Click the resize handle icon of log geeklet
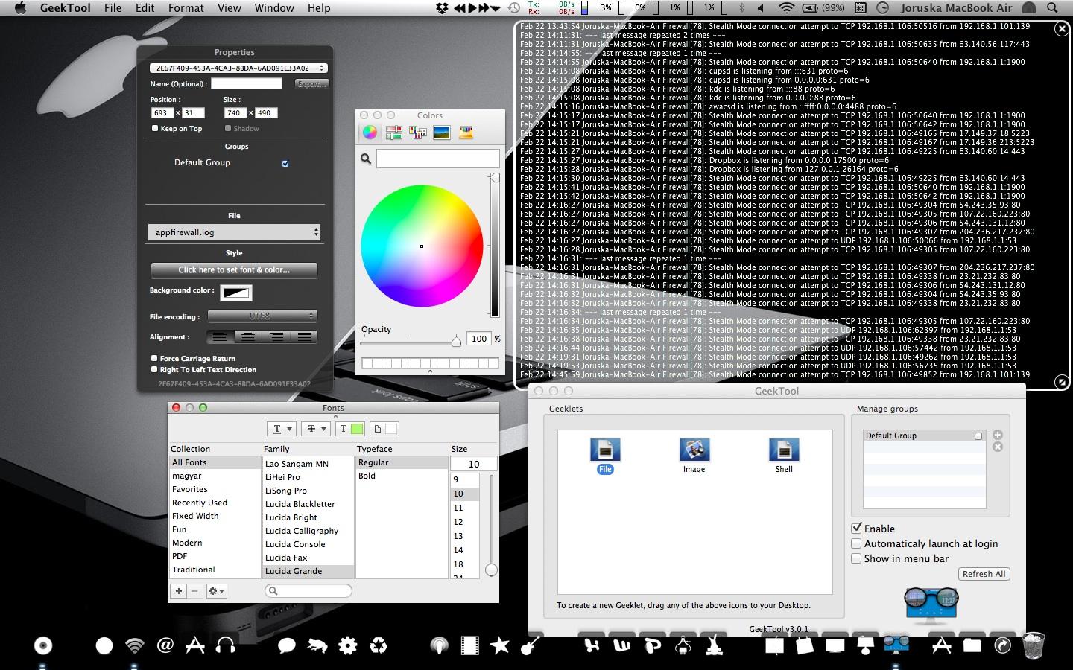The image size is (1073, 670). coord(1062,381)
